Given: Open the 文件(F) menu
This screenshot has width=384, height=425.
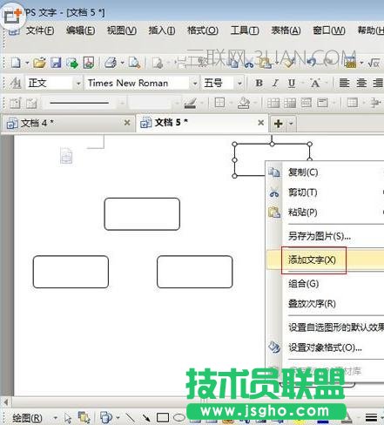Looking at the screenshot, I should tap(40, 30).
